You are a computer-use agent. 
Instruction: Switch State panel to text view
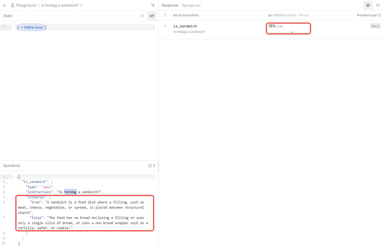142,16
